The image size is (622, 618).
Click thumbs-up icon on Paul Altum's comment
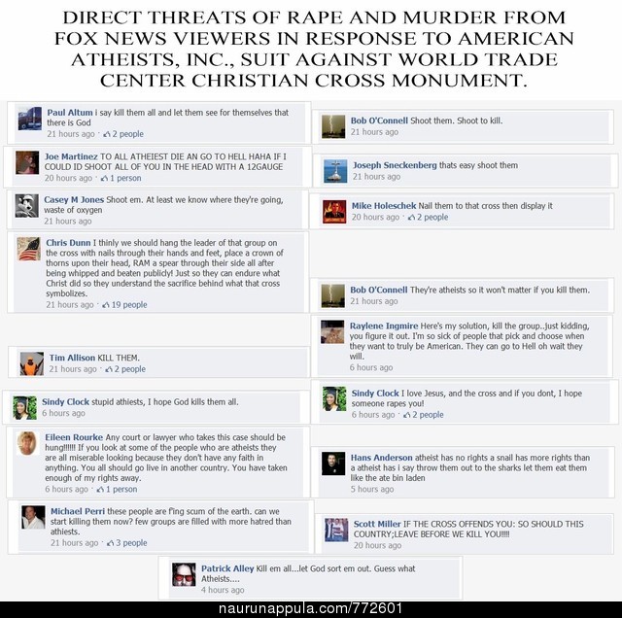pyautogui.click(x=107, y=134)
